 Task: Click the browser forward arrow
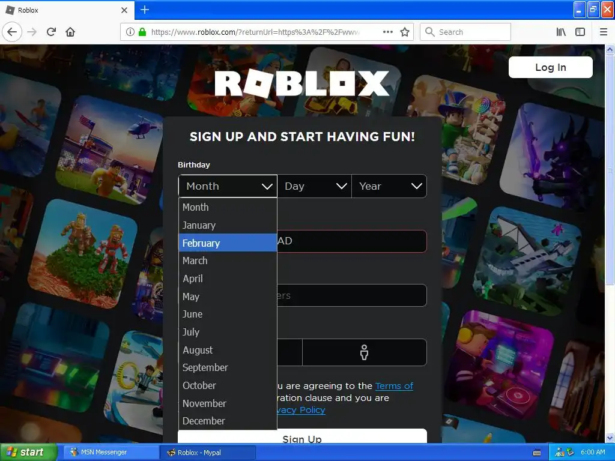click(32, 32)
